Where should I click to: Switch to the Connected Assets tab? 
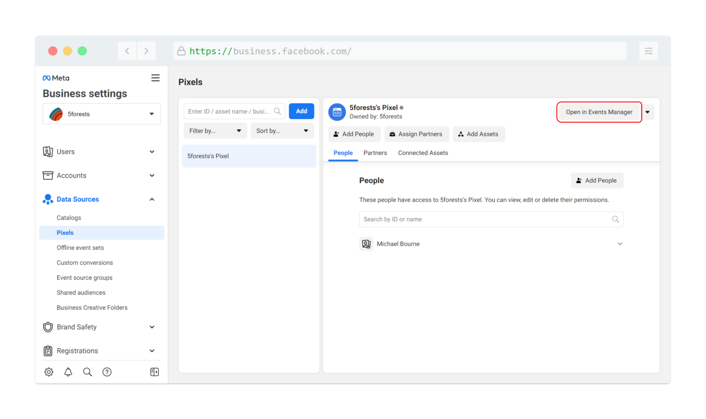[423, 153]
